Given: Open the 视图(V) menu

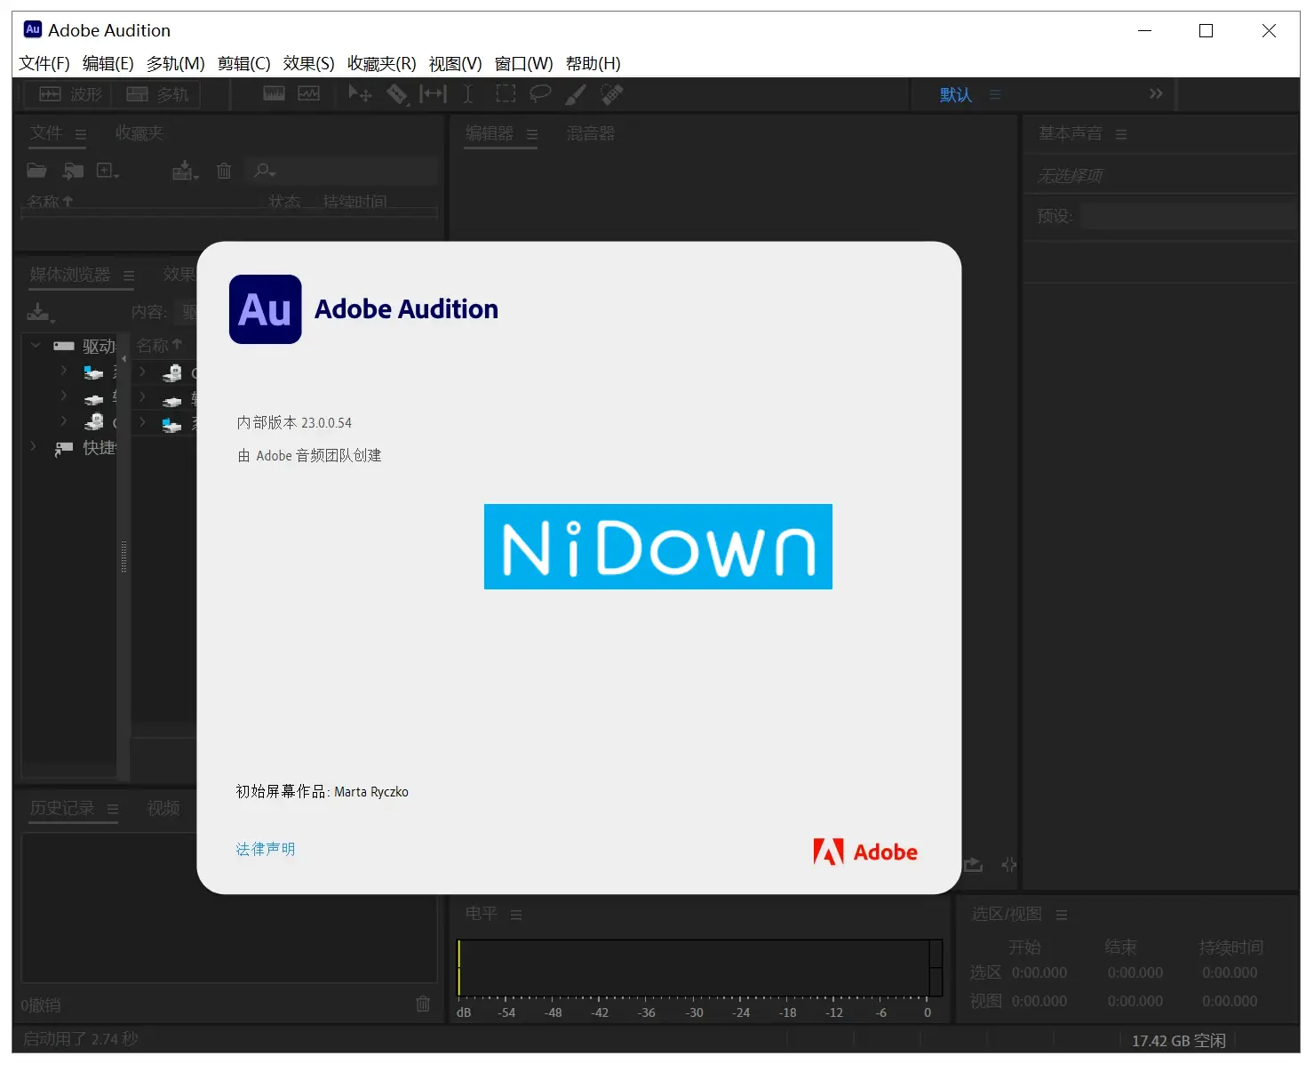Looking at the screenshot, I should click(455, 63).
